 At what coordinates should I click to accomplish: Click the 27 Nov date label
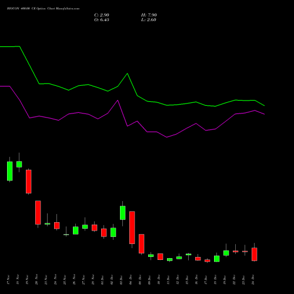[83, 280]
